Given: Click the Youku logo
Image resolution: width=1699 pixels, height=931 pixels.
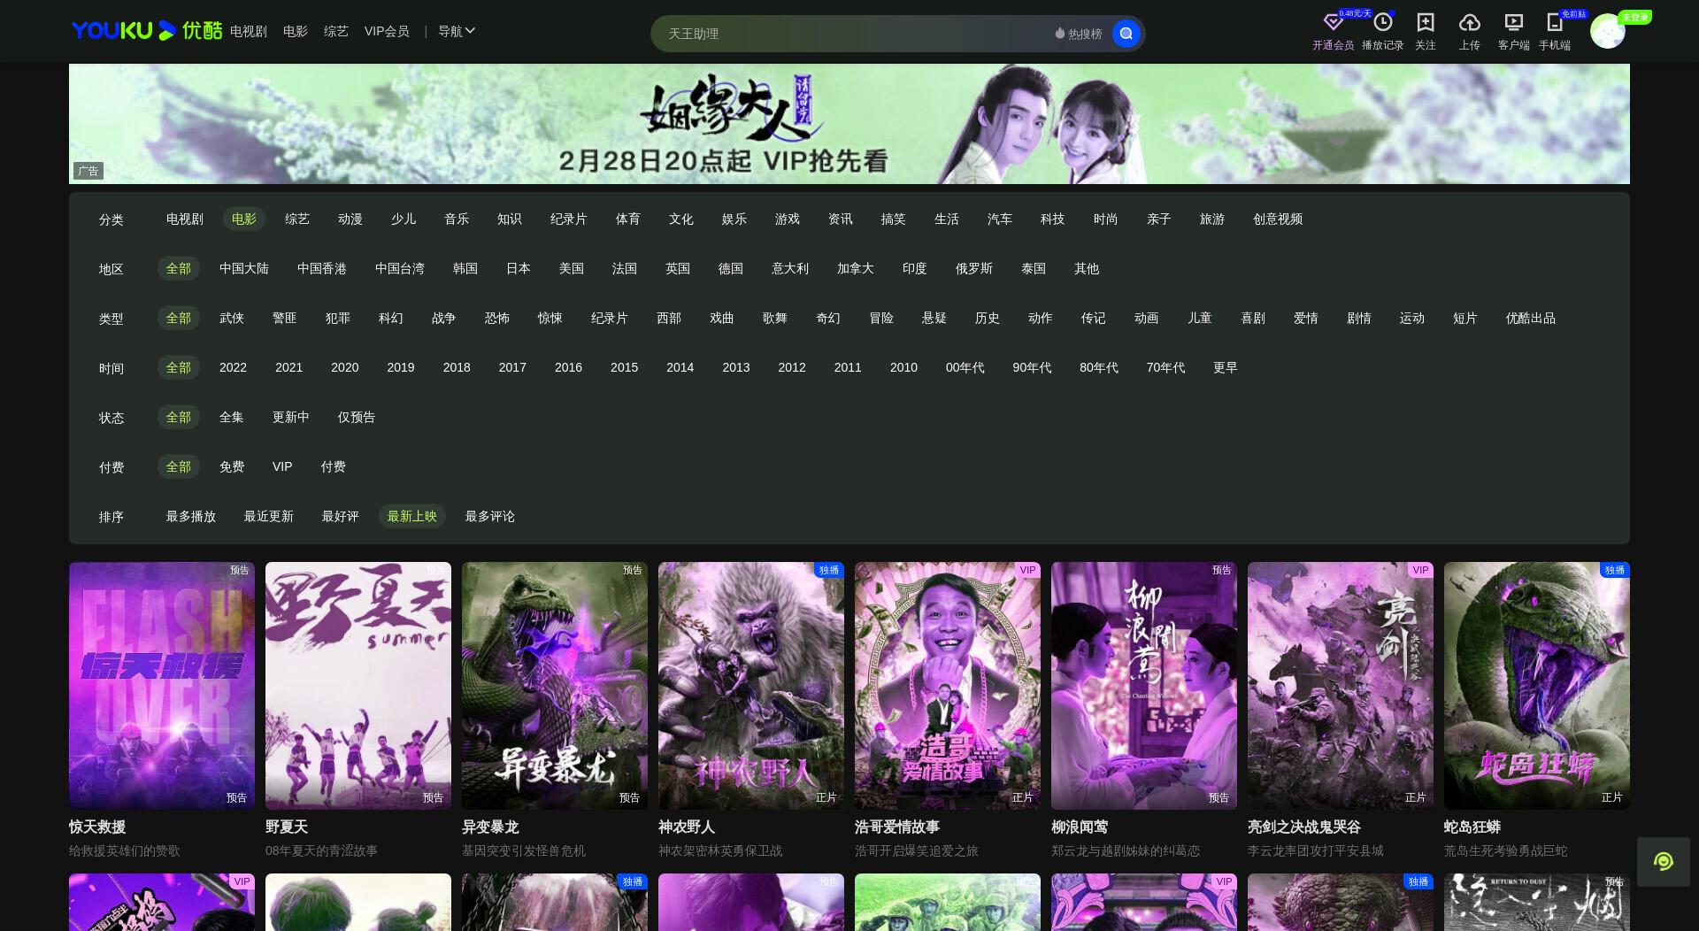Looking at the screenshot, I should [x=147, y=31].
